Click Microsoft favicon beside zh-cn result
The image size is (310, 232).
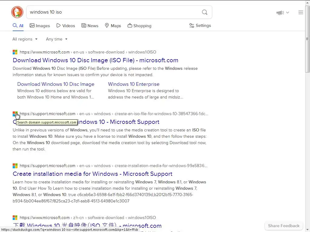(15, 217)
